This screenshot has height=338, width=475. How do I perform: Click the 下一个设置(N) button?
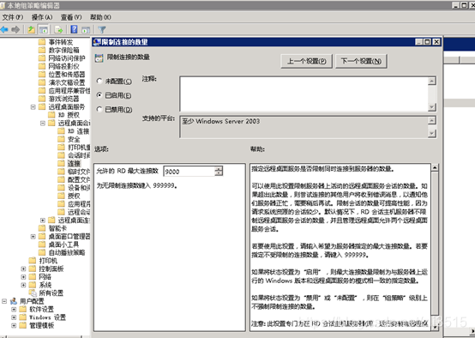pos(361,61)
